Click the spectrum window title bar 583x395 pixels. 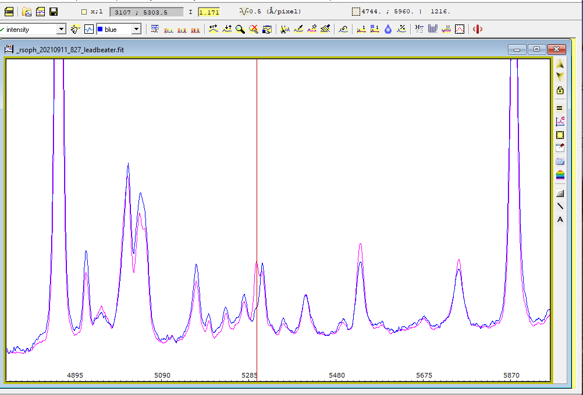coord(233,50)
